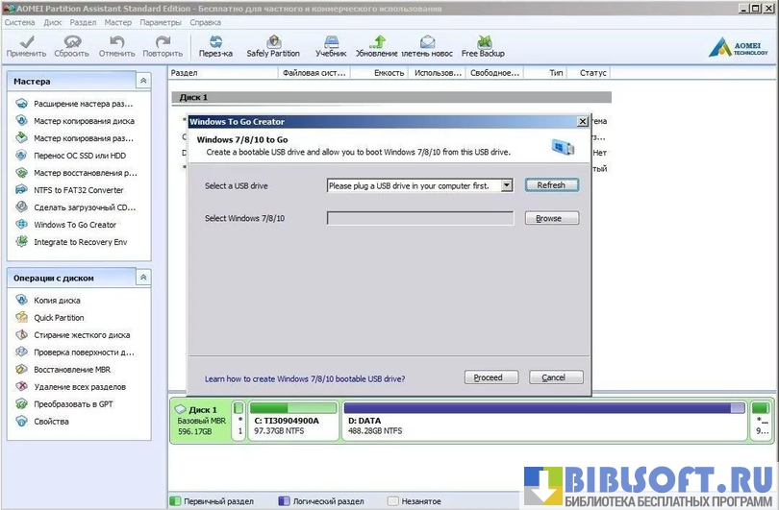
Task: Select Quick Partition in disk operations
Action: point(59,318)
